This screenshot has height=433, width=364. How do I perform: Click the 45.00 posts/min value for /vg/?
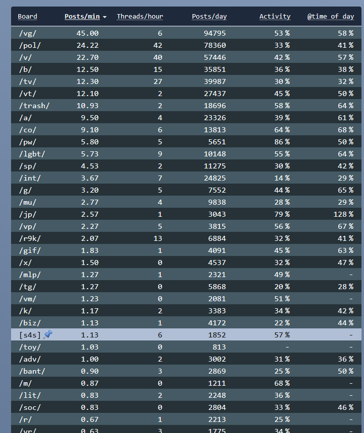click(88, 33)
